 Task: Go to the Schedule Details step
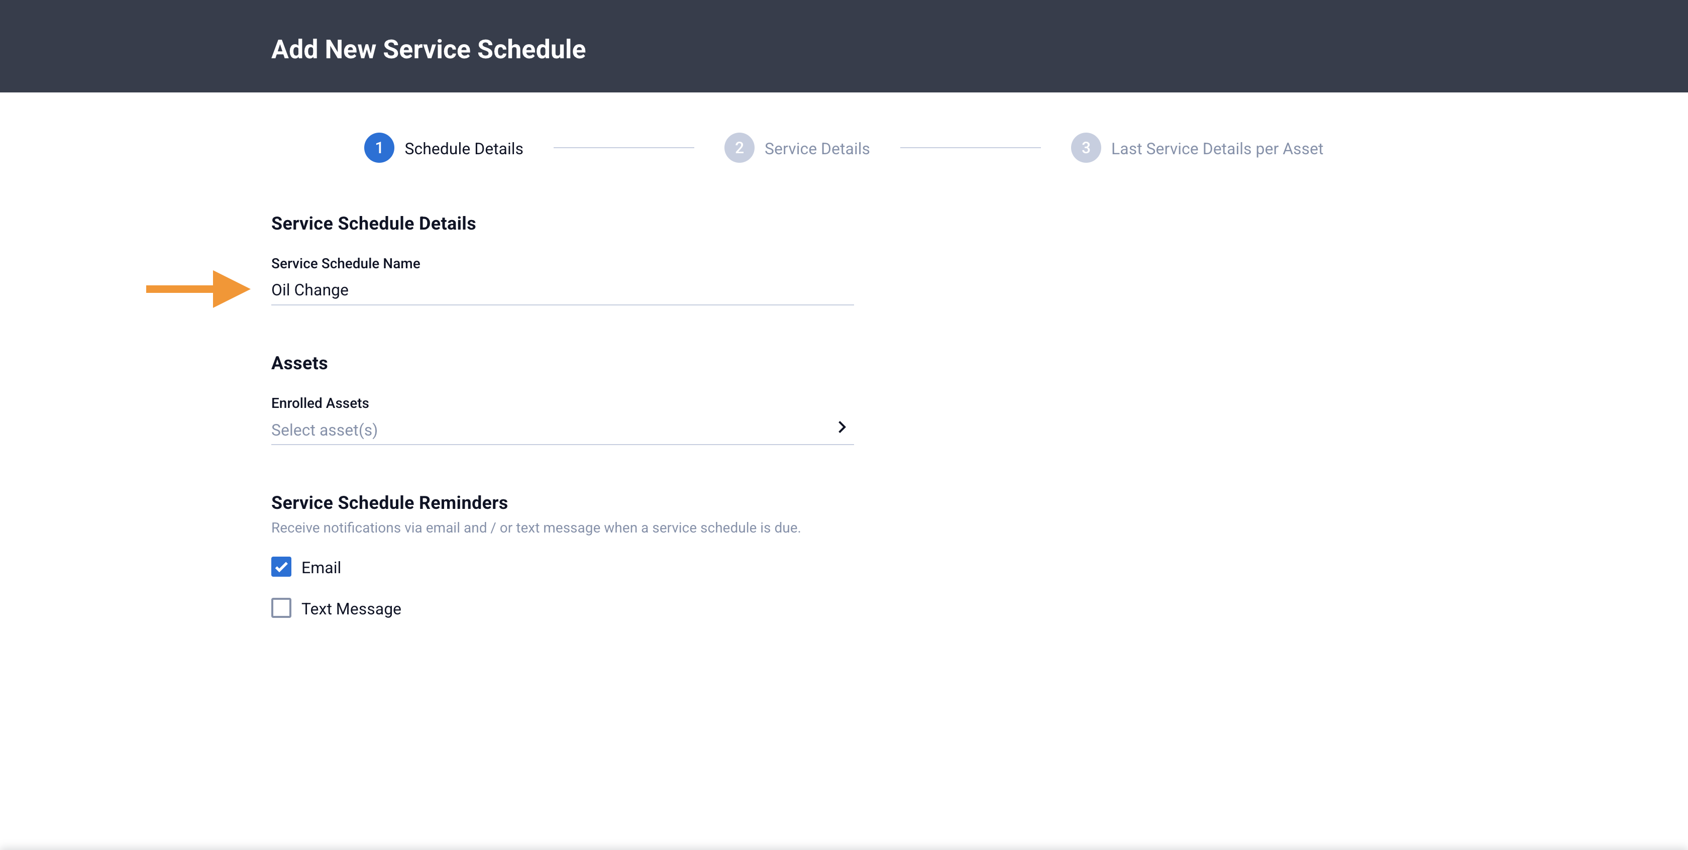point(463,149)
